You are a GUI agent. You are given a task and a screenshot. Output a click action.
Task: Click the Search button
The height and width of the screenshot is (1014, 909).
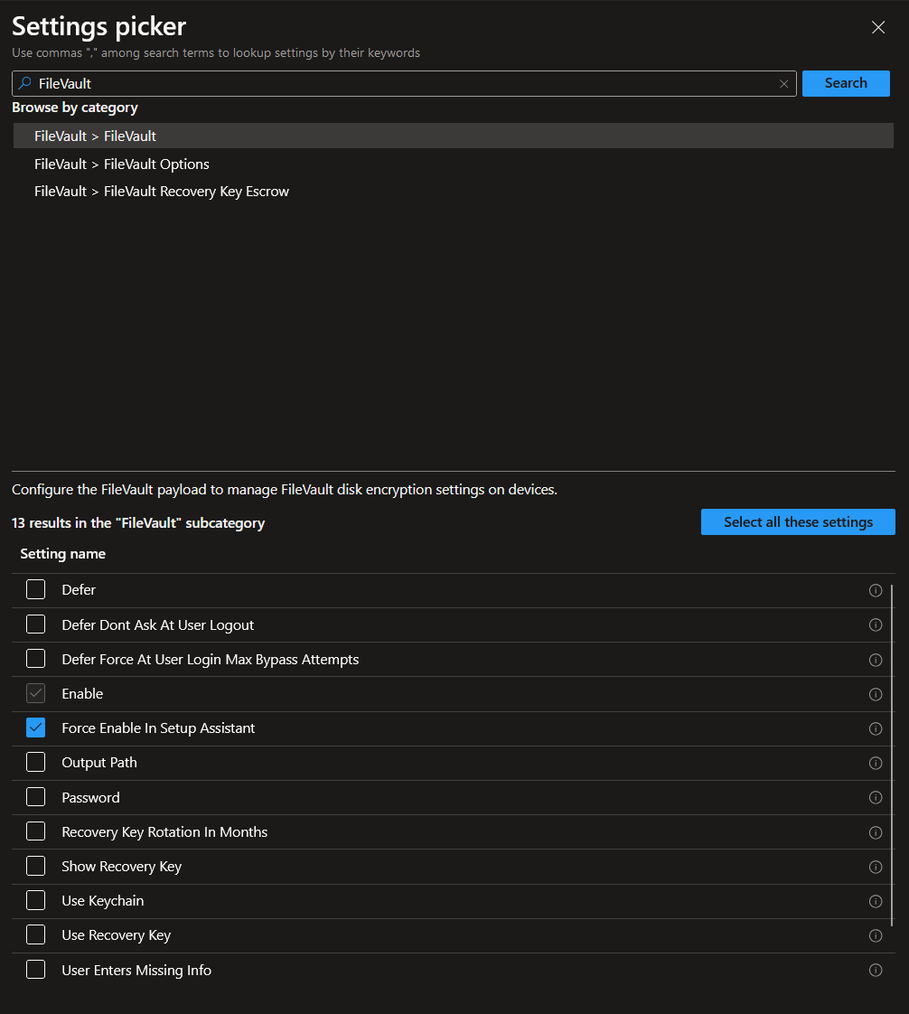(x=846, y=83)
